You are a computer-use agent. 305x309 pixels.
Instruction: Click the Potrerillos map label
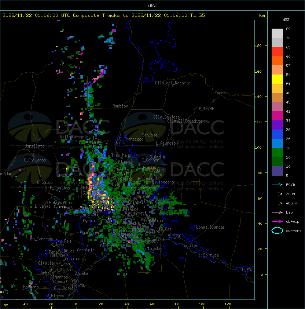point(61,203)
